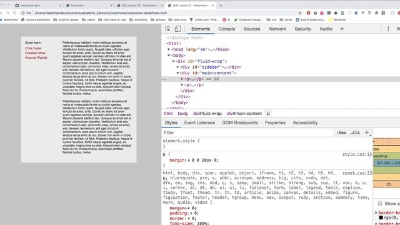This screenshot has height=225, width=400.
Task: Click Chris Coyier link on page
Action: pyautogui.click(x=33, y=48)
